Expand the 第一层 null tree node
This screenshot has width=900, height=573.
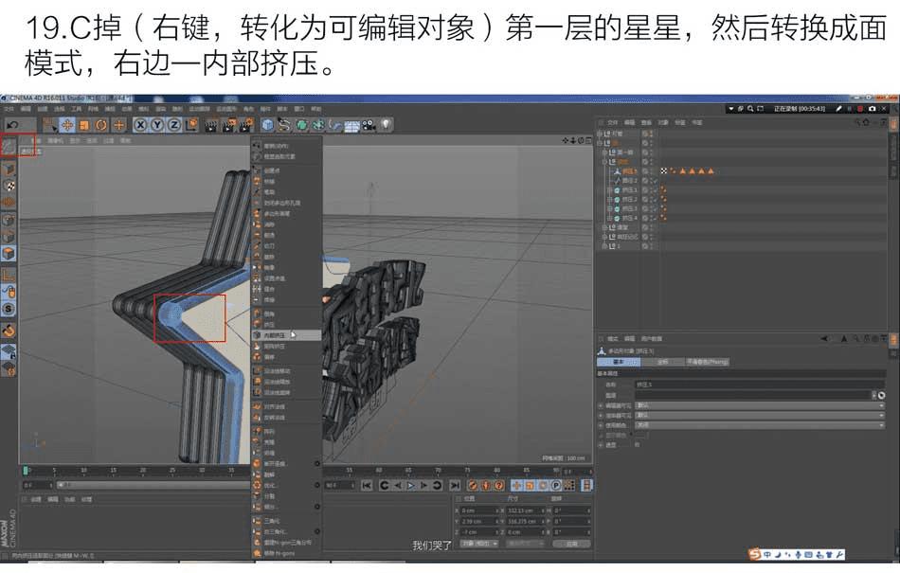point(604,152)
